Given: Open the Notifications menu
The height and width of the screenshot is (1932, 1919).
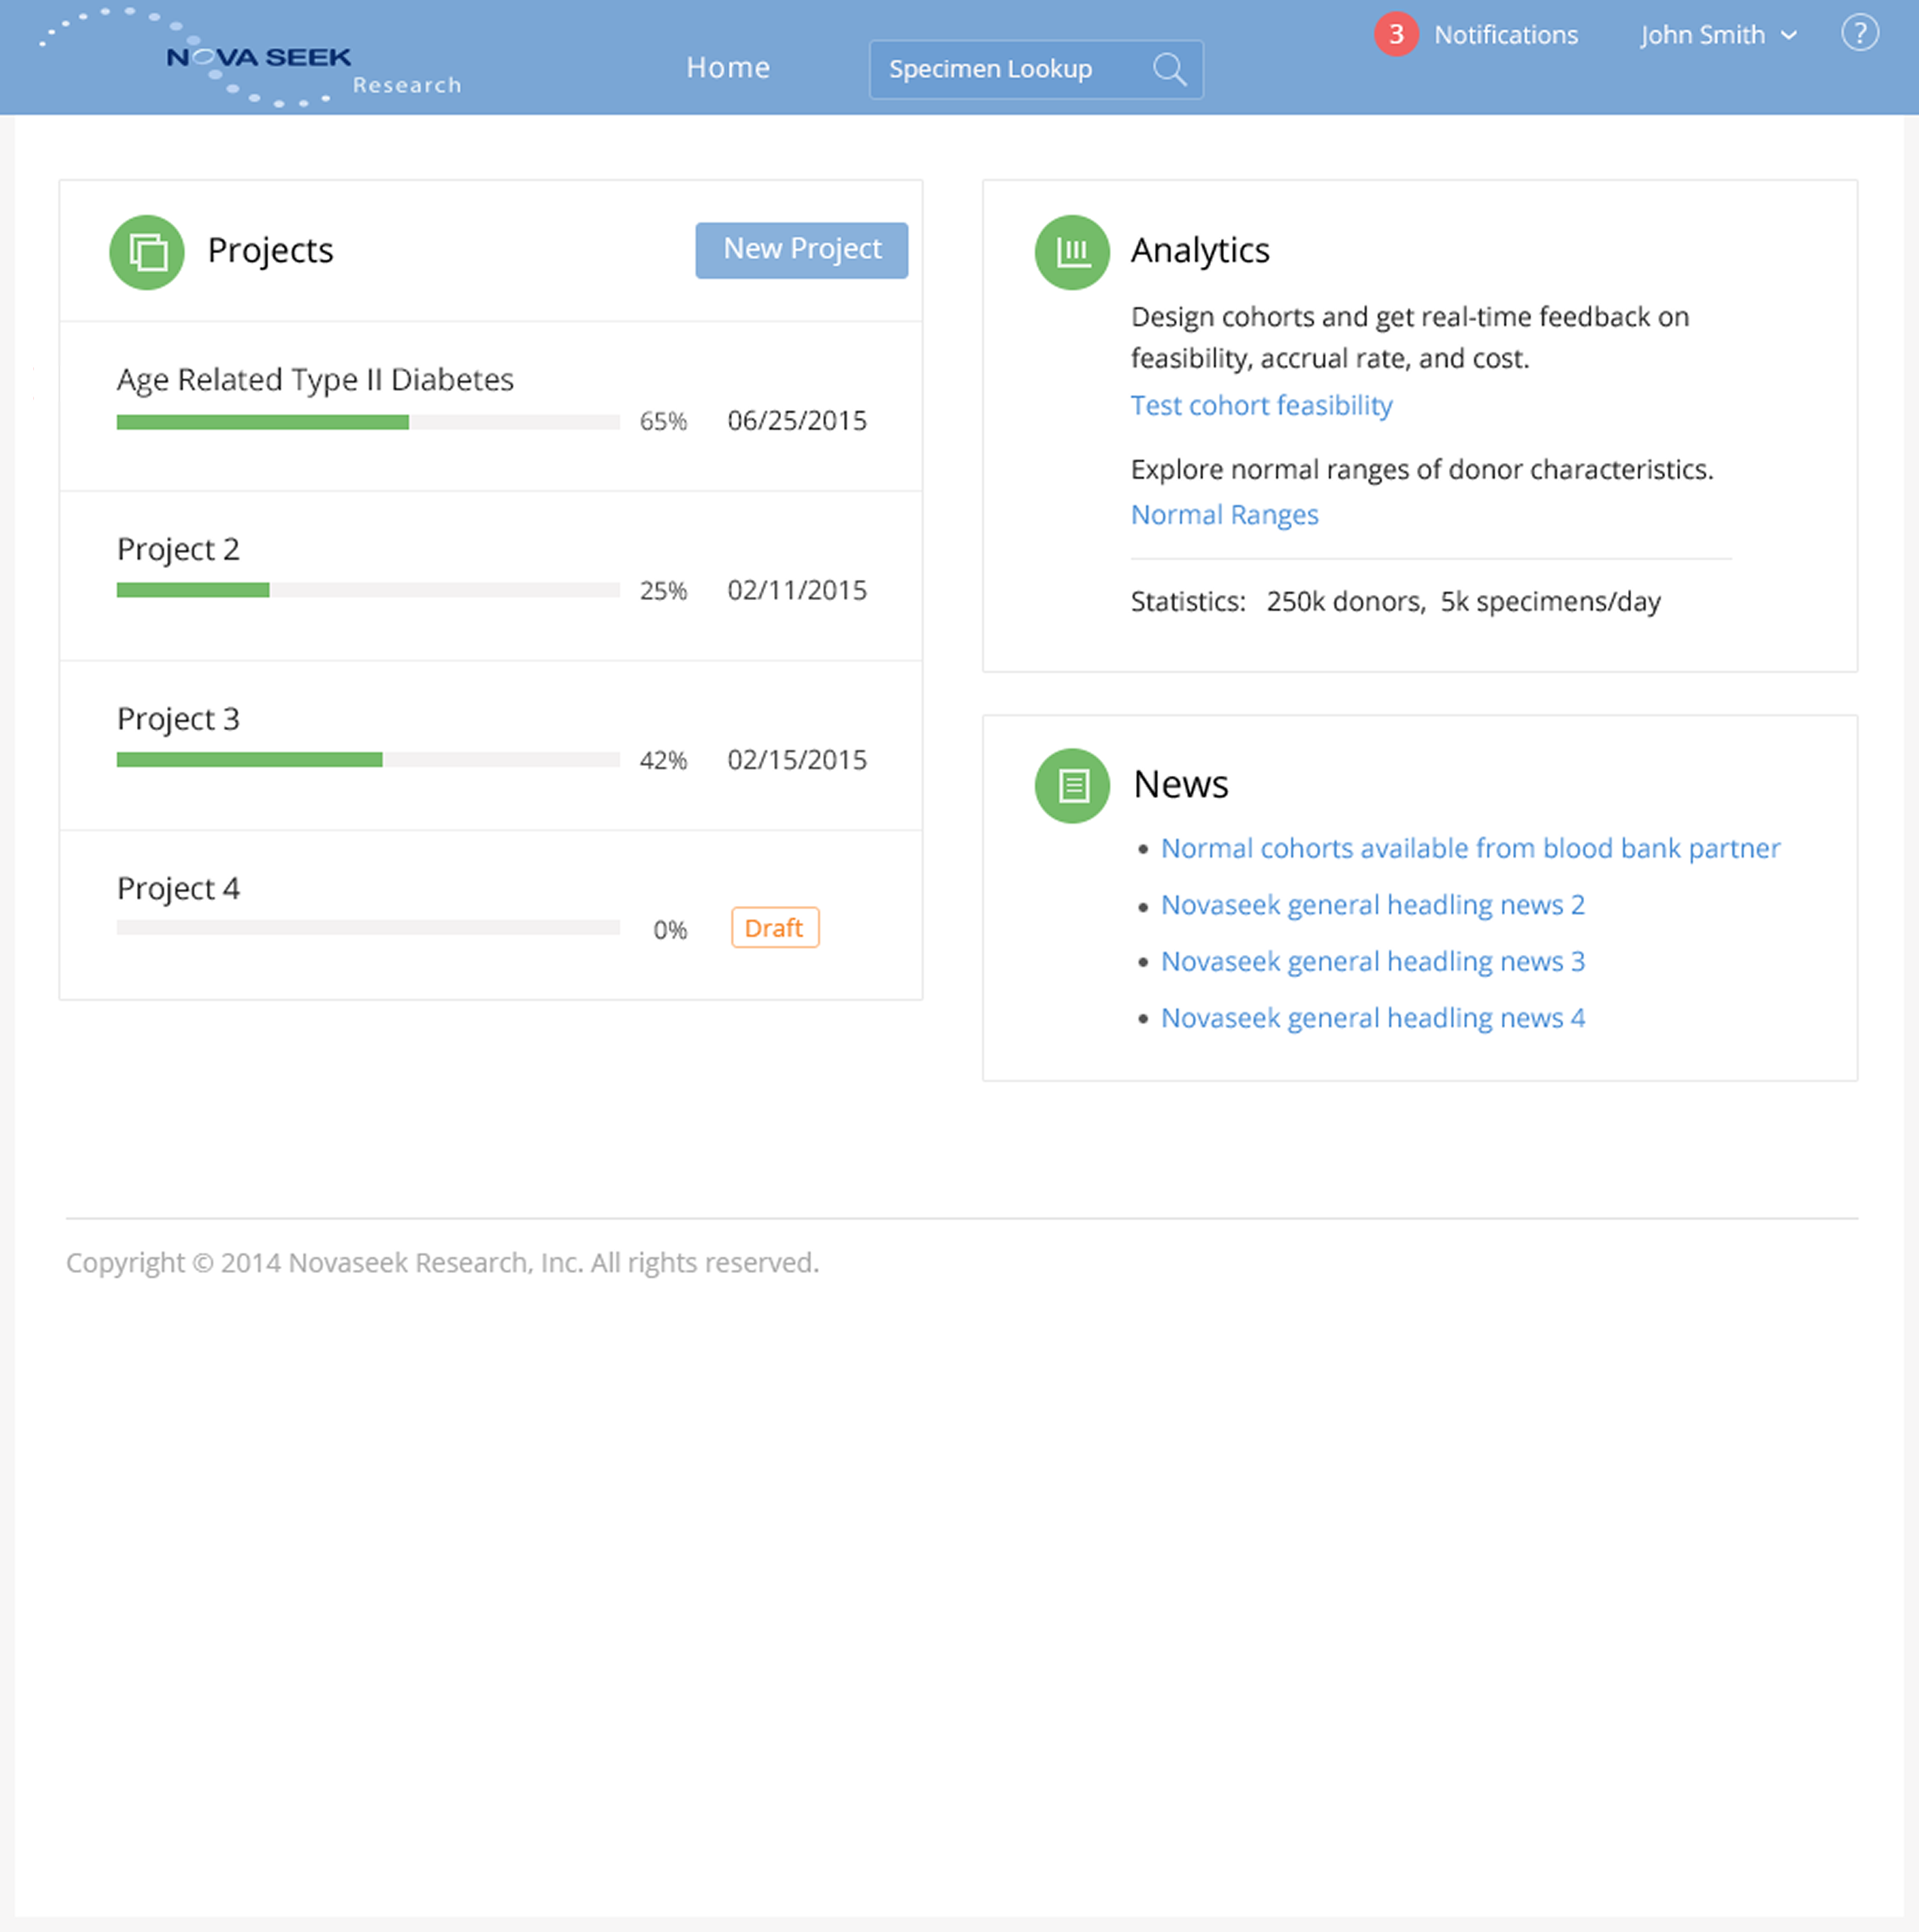Looking at the screenshot, I should click(1505, 35).
